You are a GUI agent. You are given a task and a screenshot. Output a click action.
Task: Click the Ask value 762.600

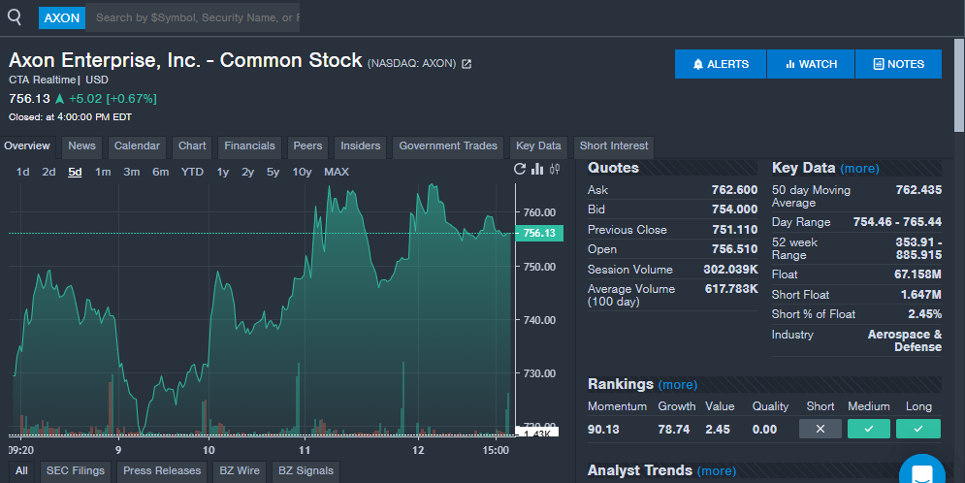[734, 190]
